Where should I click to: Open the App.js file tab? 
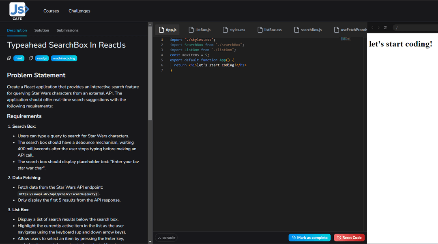click(x=167, y=30)
